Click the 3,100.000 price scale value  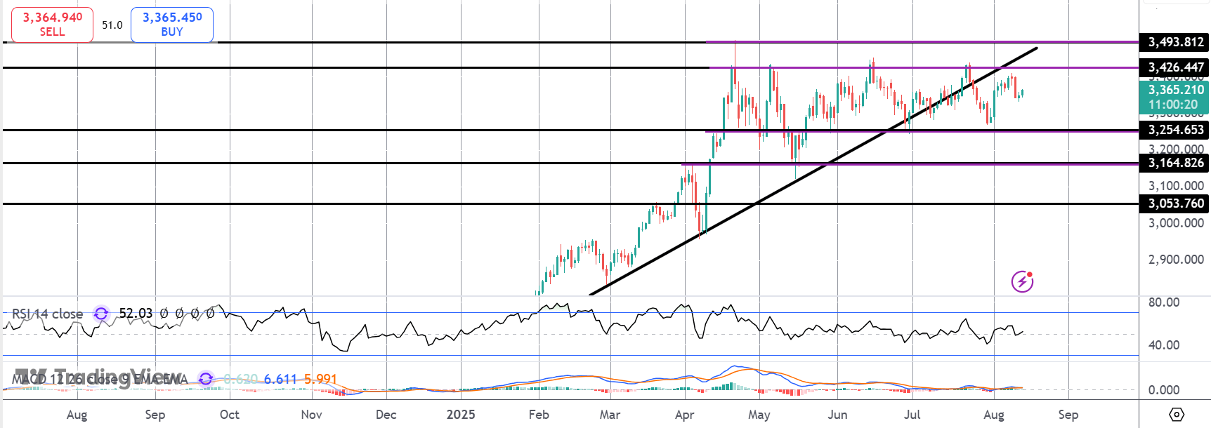(x=1176, y=186)
